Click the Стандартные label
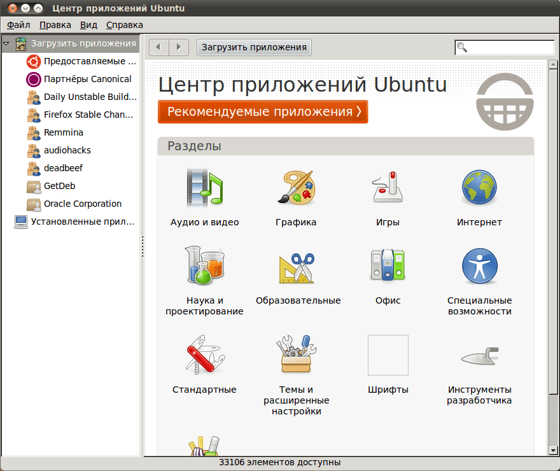The image size is (560, 471). 205,390
